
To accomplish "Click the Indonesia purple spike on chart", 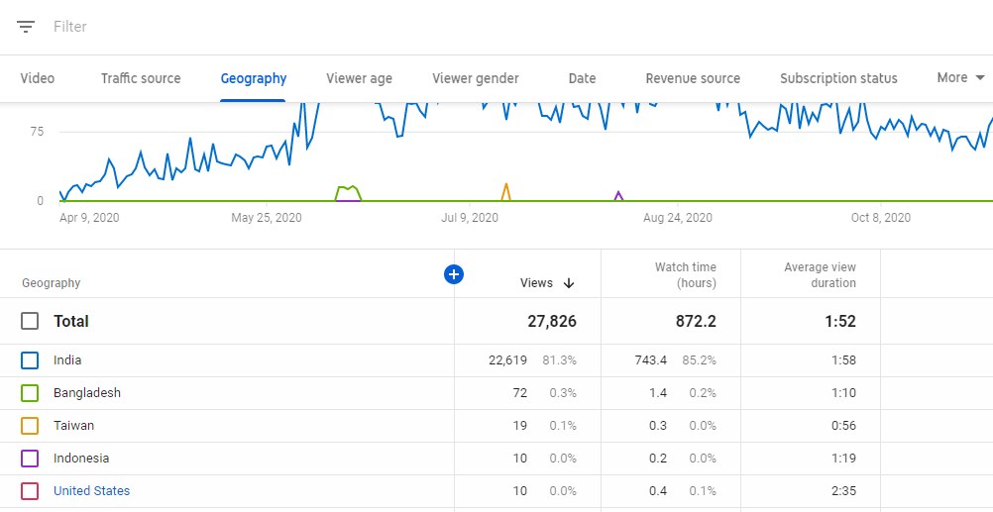I will click(x=618, y=195).
